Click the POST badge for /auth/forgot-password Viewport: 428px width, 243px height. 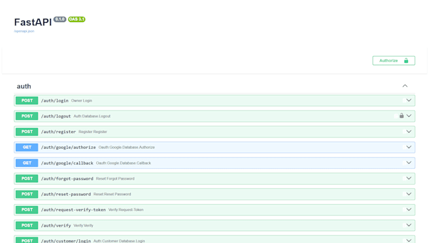click(x=26, y=178)
